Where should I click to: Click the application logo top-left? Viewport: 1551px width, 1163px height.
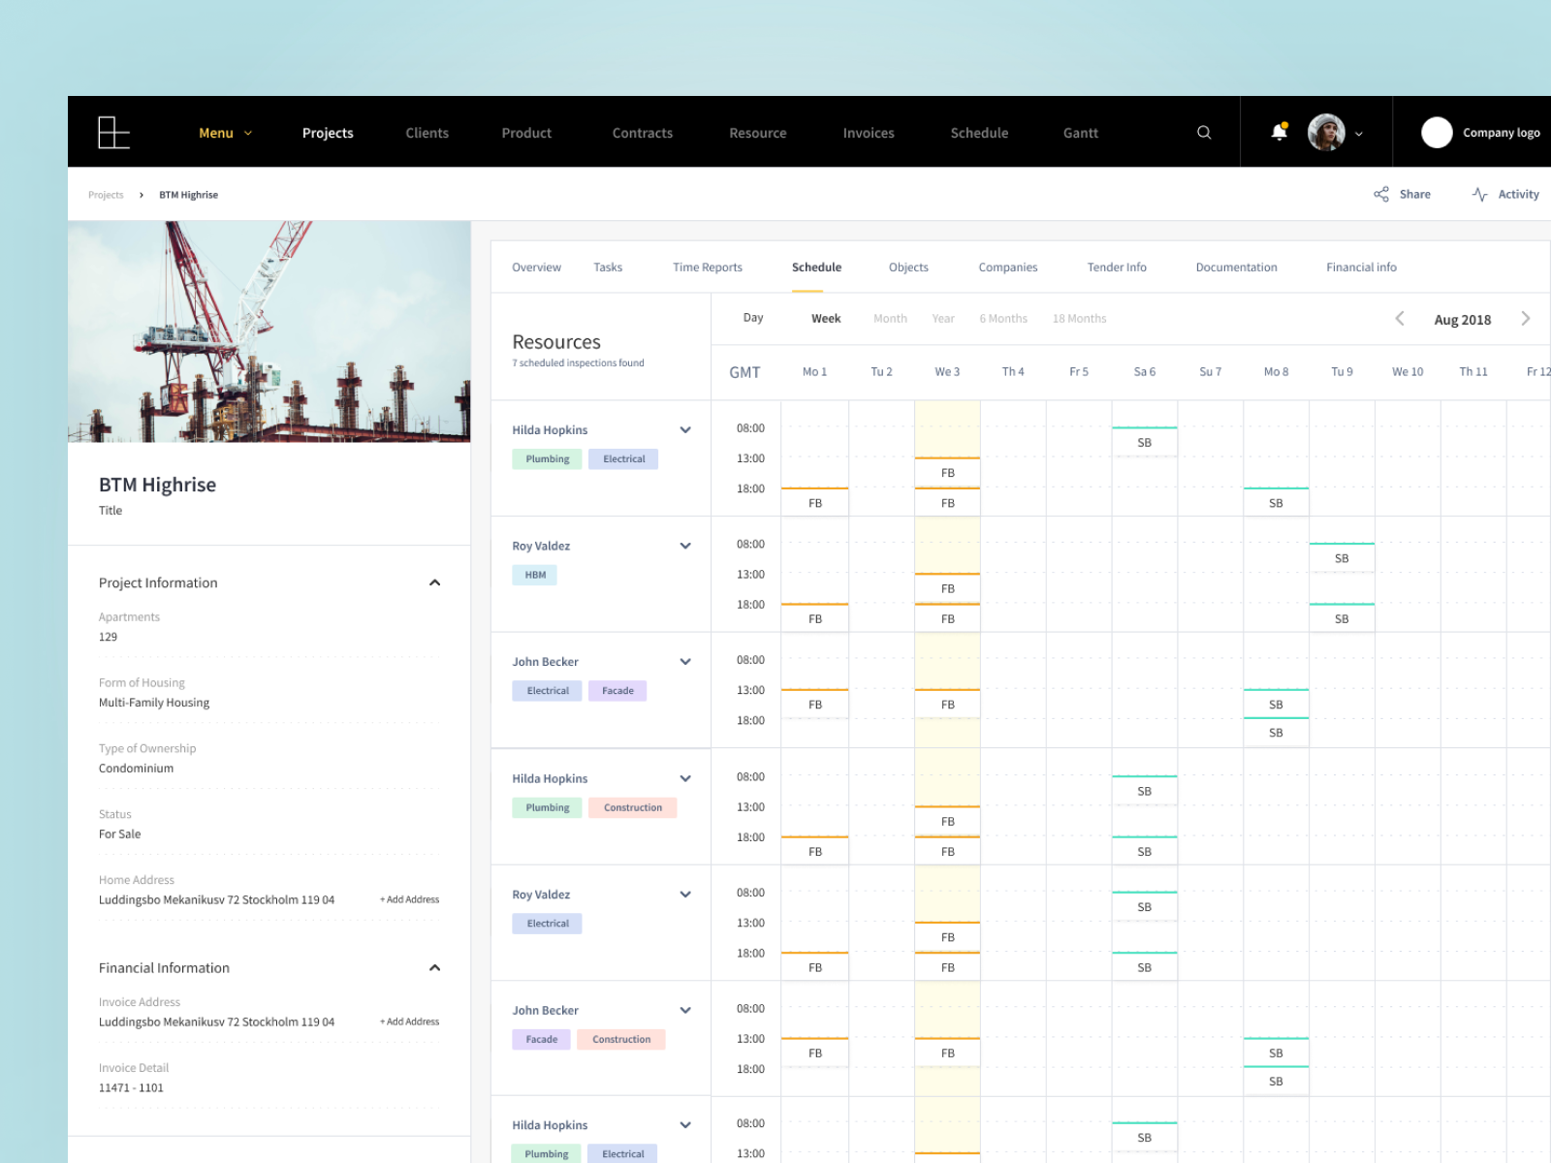pos(114,132)
